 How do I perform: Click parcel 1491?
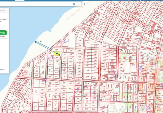42,84
